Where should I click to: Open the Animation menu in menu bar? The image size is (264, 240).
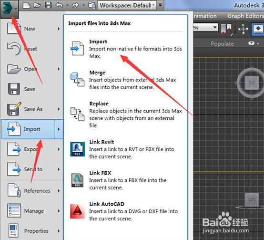click(x=205, y=16)
